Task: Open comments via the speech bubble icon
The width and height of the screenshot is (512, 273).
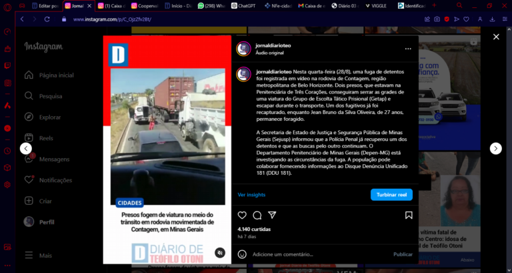Action: (257, 215)
